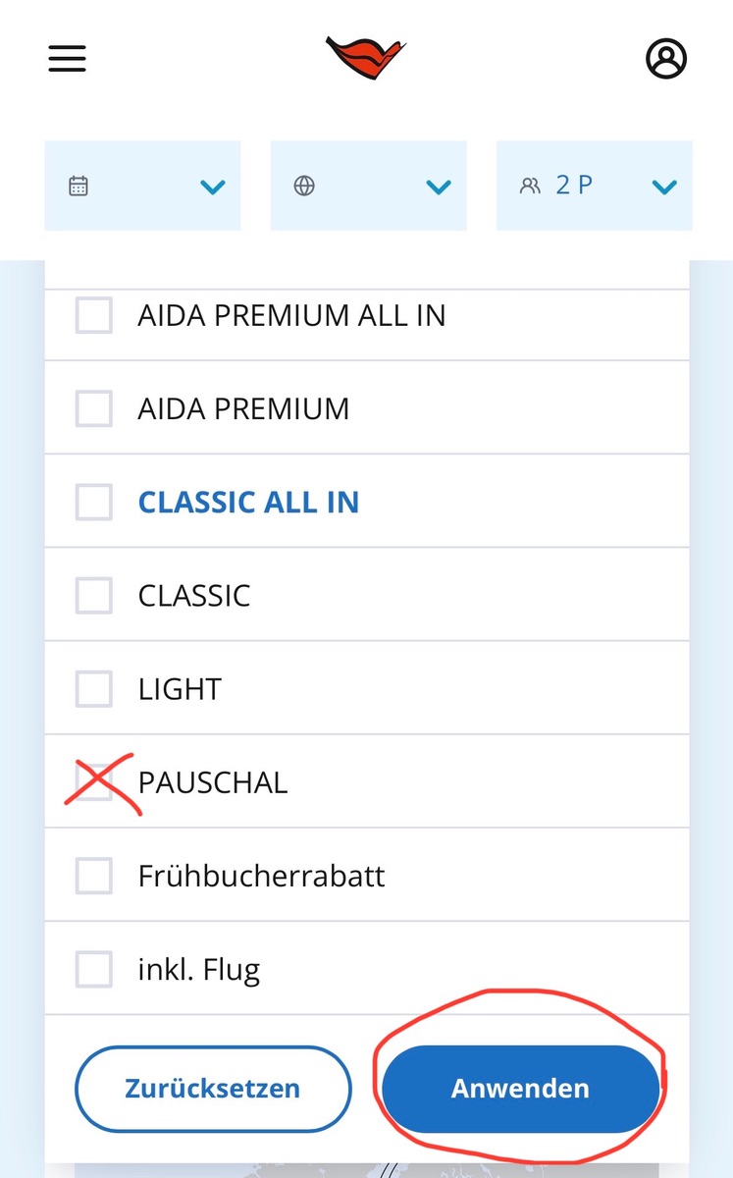Enable the Frühbucherrabatt filter checkbox
Screen dimensions: 733x1178
[94, 876]
